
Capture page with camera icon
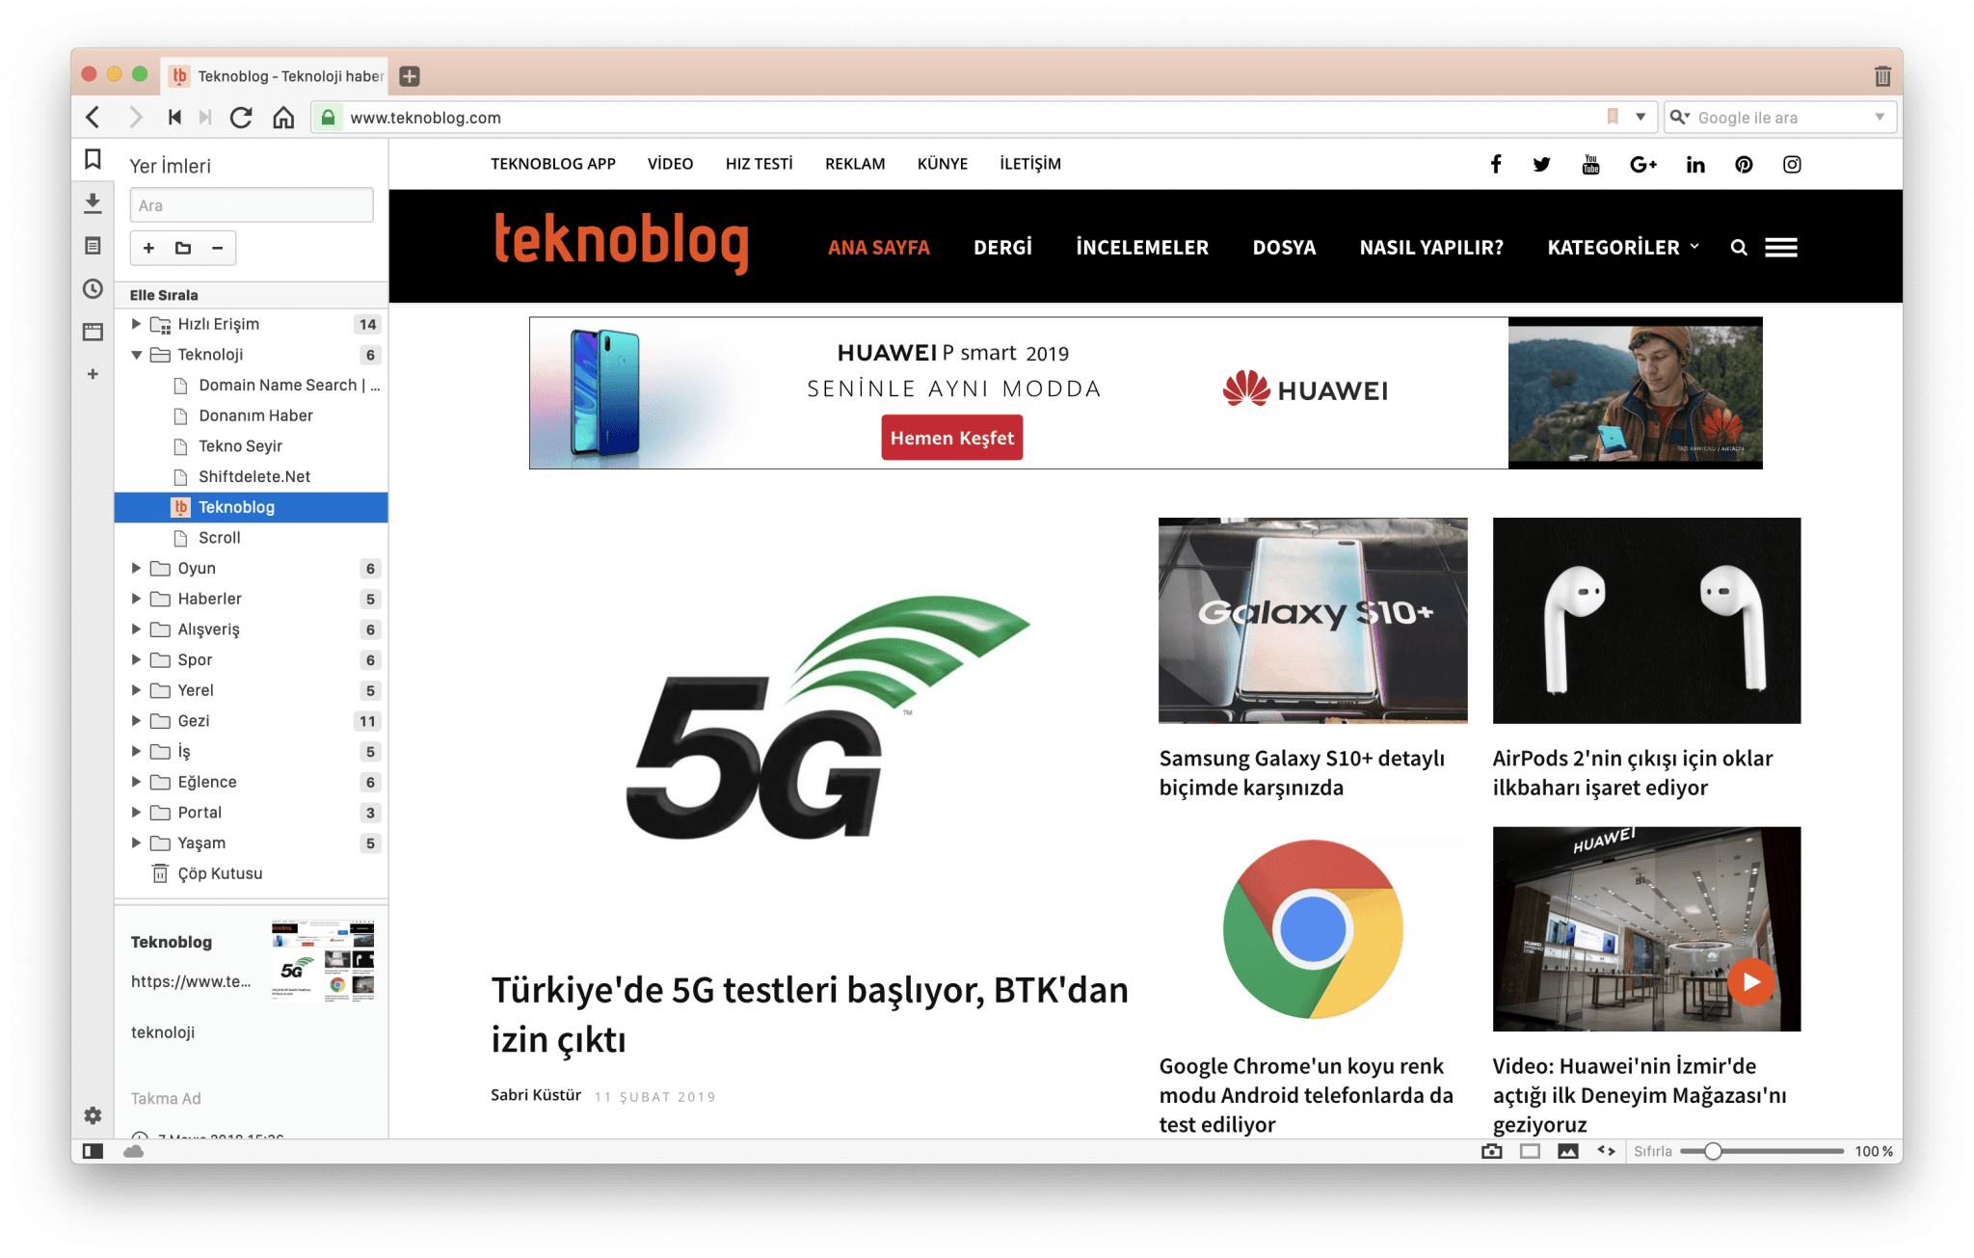click(1492, 1151)
